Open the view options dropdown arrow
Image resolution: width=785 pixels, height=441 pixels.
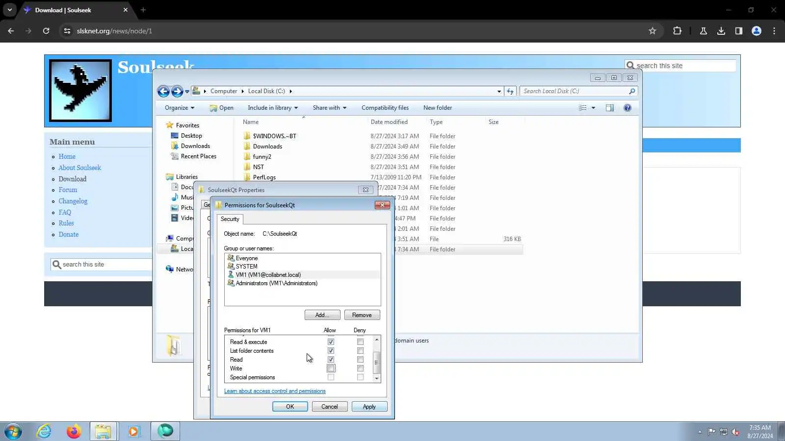point(593,108)
